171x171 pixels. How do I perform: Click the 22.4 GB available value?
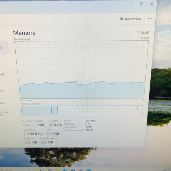click(x=56, y=125)
